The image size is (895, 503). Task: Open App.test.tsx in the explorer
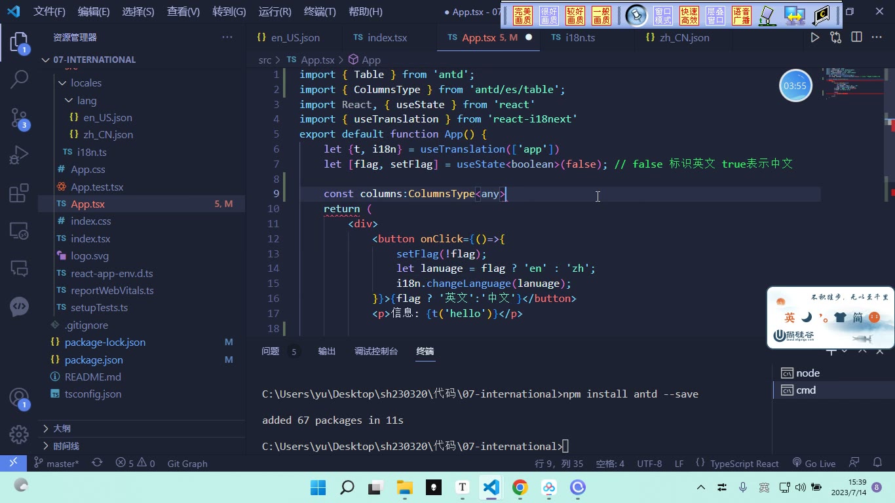97,187
